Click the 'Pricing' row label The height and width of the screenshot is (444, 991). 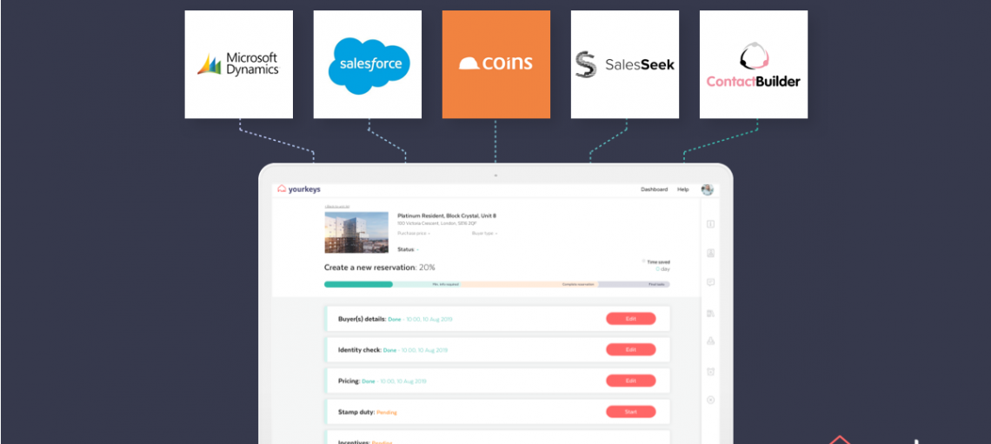pyautogui.click(x=349, y=381)
